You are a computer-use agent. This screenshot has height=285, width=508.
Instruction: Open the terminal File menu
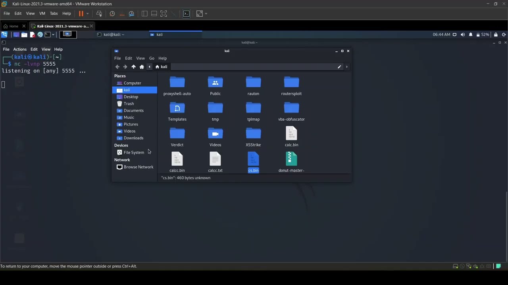pos(6,49)
